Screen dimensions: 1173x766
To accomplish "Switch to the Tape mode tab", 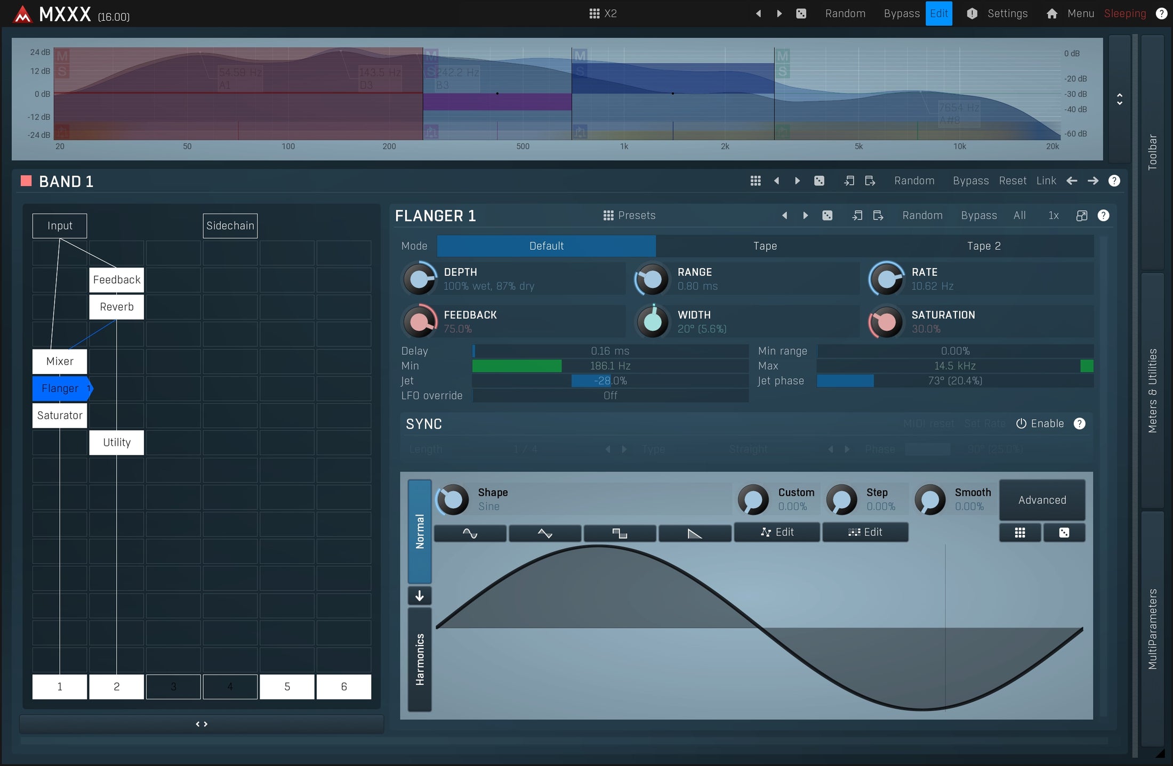I will 765,246.
